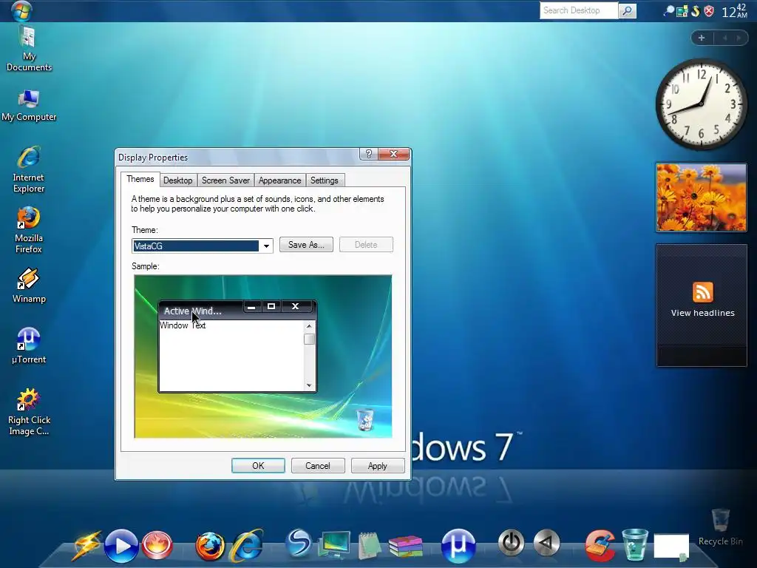Image resolution: width=757 pixels, height=568 pixels.
Task: Switch to the Settings tab
Action: [x=324, y=180]
